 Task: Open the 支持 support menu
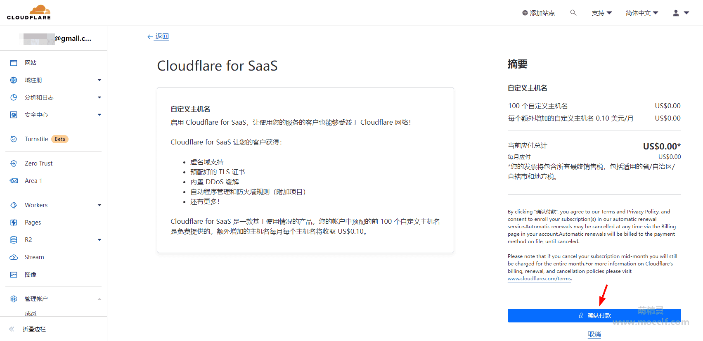point(602,13)
